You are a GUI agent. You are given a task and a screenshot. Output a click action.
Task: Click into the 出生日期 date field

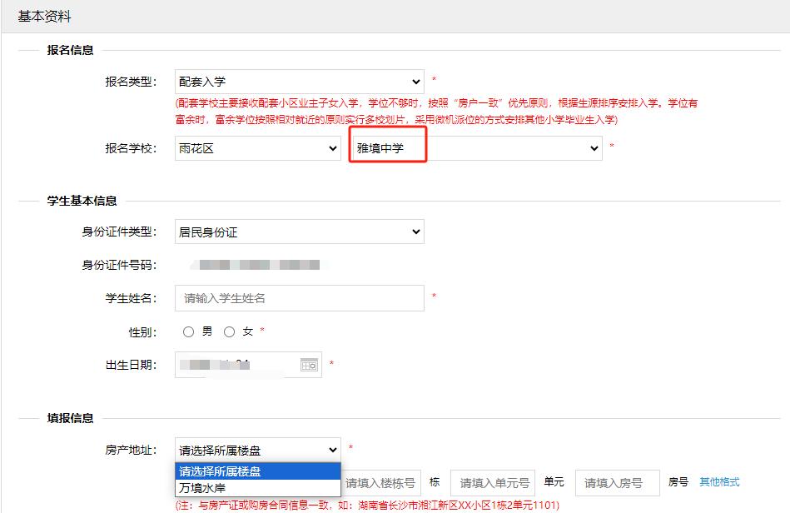(236, 365)
